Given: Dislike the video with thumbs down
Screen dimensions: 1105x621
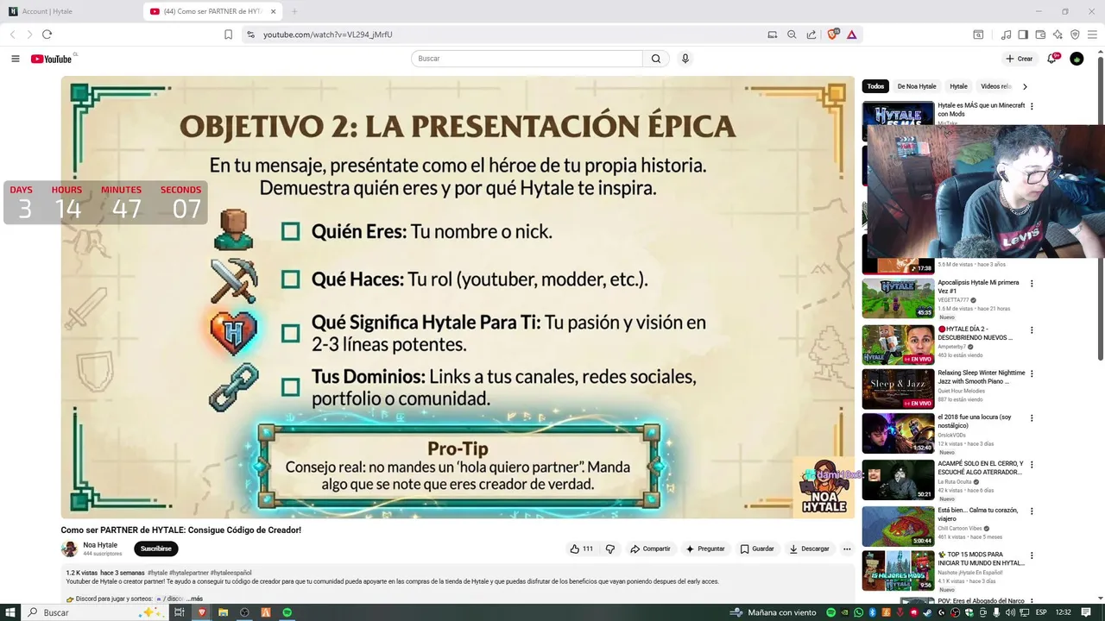Looking at the screenshot, I should point(610,549).
